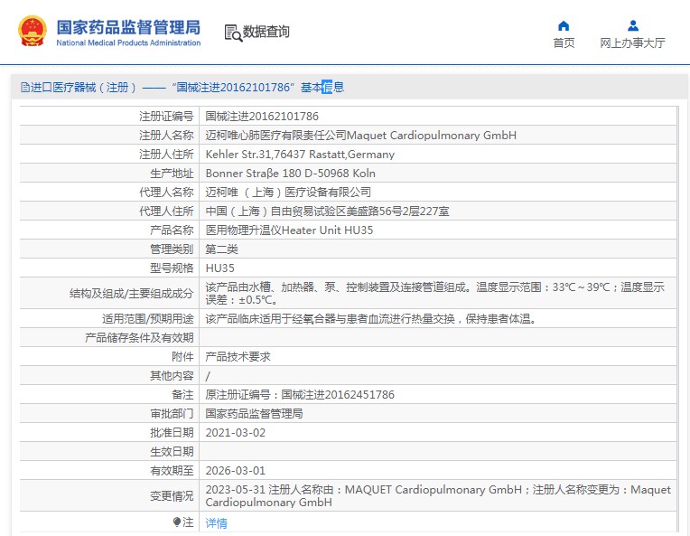Image resolution: width=690 pixels, height=536 pixels.
Task: Select intended use text 该产品临床适用于
Action: click(370, 319)
